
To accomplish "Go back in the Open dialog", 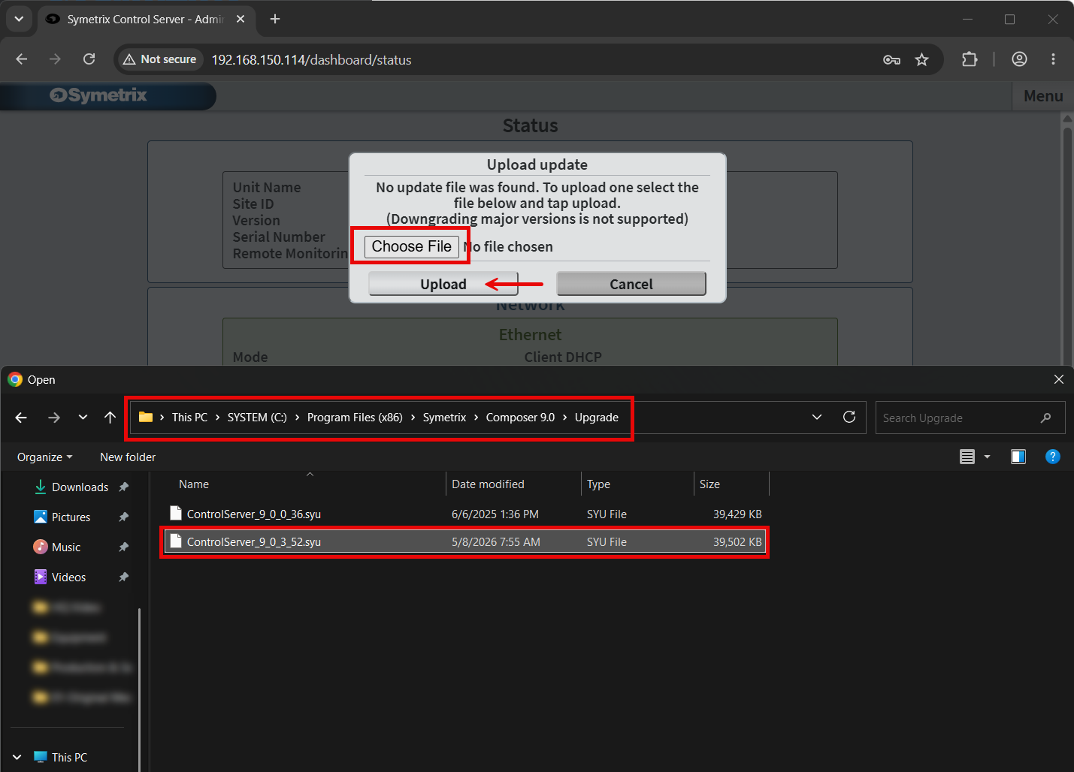I will pyautogui.click(x=21, y=418).
